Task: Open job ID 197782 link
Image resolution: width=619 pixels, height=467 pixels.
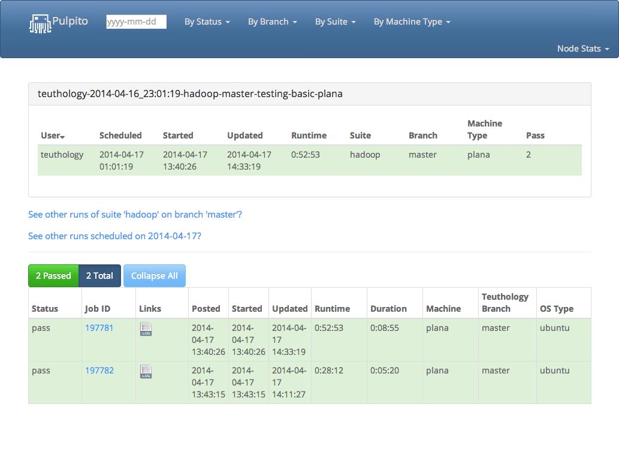Action: [x=99, y=370]
